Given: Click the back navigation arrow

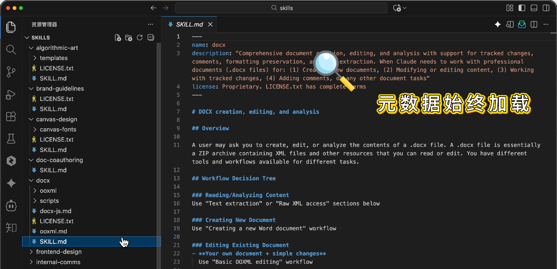Looking at the screenshot, I should (153, 8).
